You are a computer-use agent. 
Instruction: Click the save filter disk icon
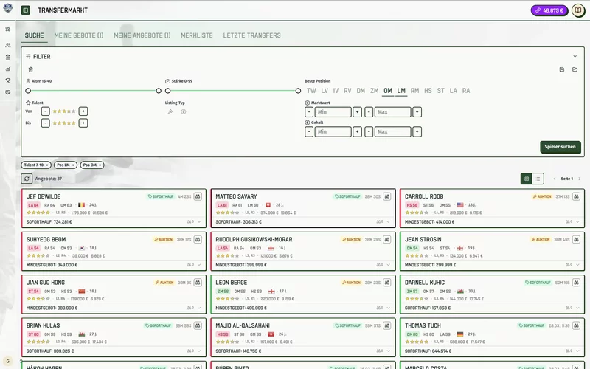click(562, 69)
